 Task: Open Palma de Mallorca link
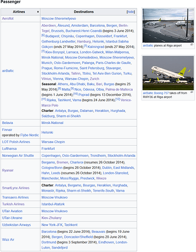point(119,90)
